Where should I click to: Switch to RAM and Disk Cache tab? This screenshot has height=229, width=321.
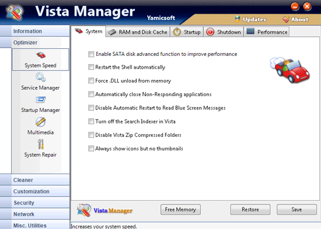(138, 32)
